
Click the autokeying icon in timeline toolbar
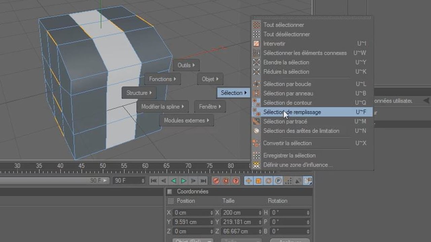pos(226,181)
